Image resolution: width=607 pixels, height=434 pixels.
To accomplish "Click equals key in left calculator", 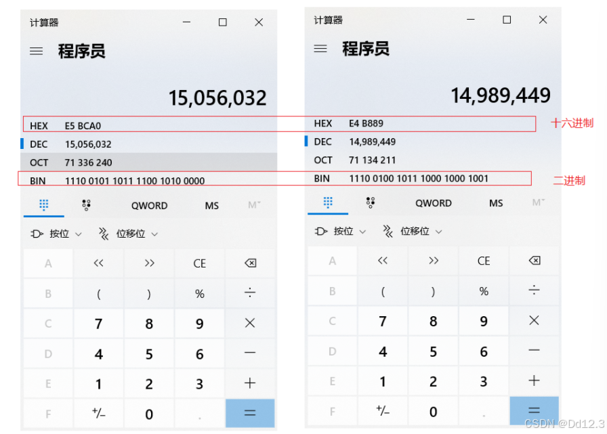I will click(x=250, y=413).
